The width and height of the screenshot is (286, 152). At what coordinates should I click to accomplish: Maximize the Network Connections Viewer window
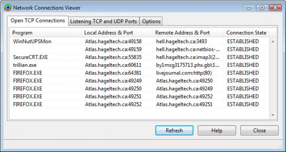click(x=262, y=7)
